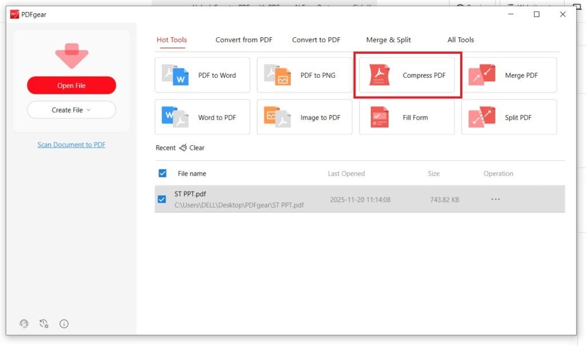Open the Scan Document to PDF link

[71, 144]
